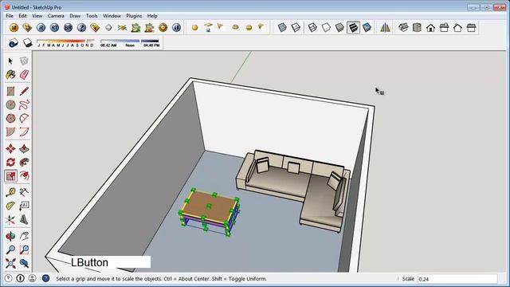Click the Scale value input field
This screenshot has width=510, height=287.
457,279
